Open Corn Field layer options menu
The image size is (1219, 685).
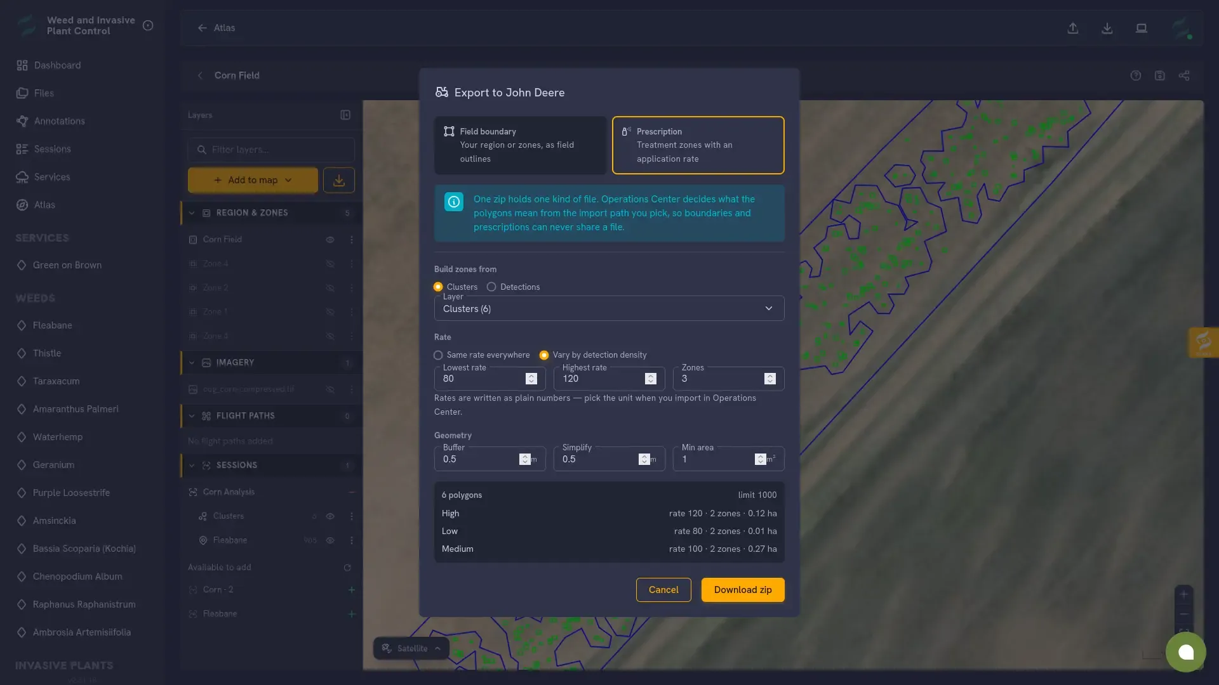352,240
